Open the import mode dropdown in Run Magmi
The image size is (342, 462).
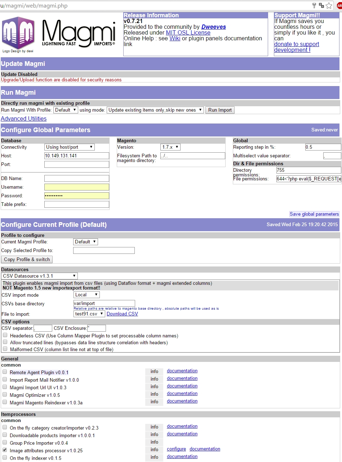155,110
